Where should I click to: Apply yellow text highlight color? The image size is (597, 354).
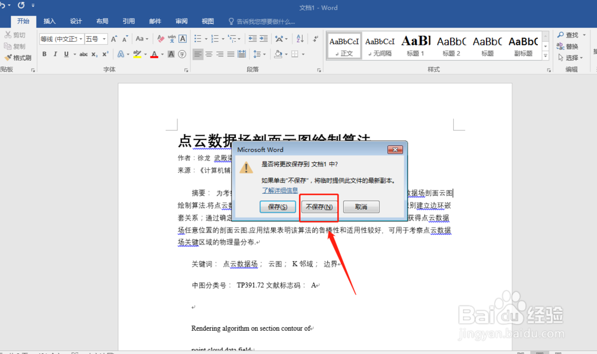point(137,54)
